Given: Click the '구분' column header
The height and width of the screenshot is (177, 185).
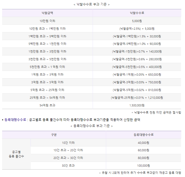Looking at the screenshot, I should 54,135.
